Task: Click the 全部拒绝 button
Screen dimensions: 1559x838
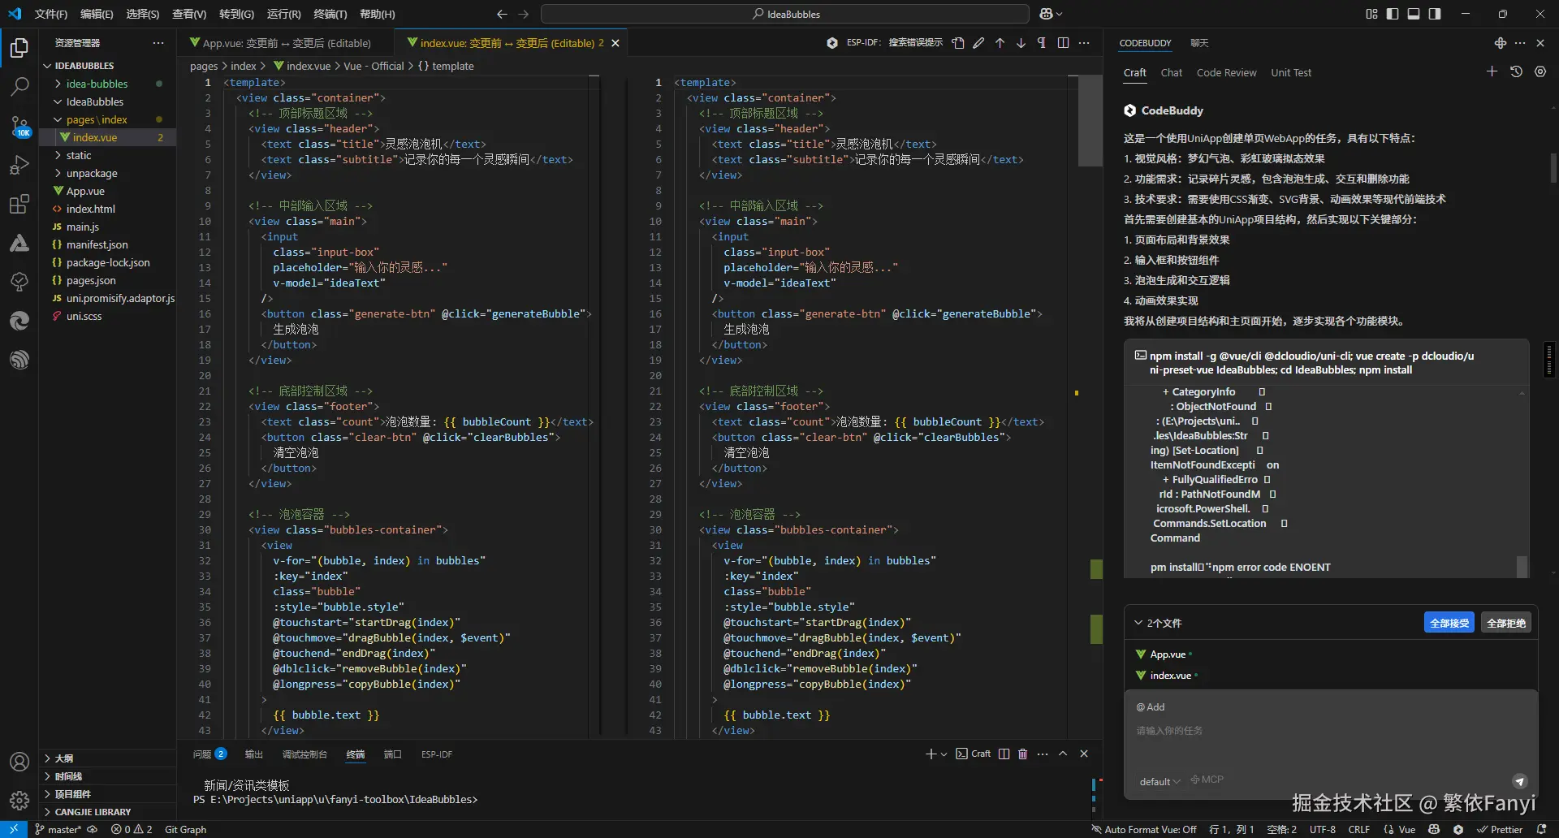Action: point(1505,623)
